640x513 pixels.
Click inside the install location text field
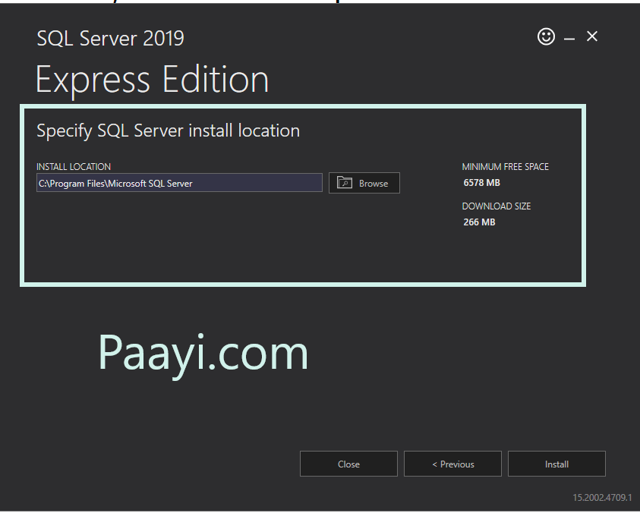[179, 182]
